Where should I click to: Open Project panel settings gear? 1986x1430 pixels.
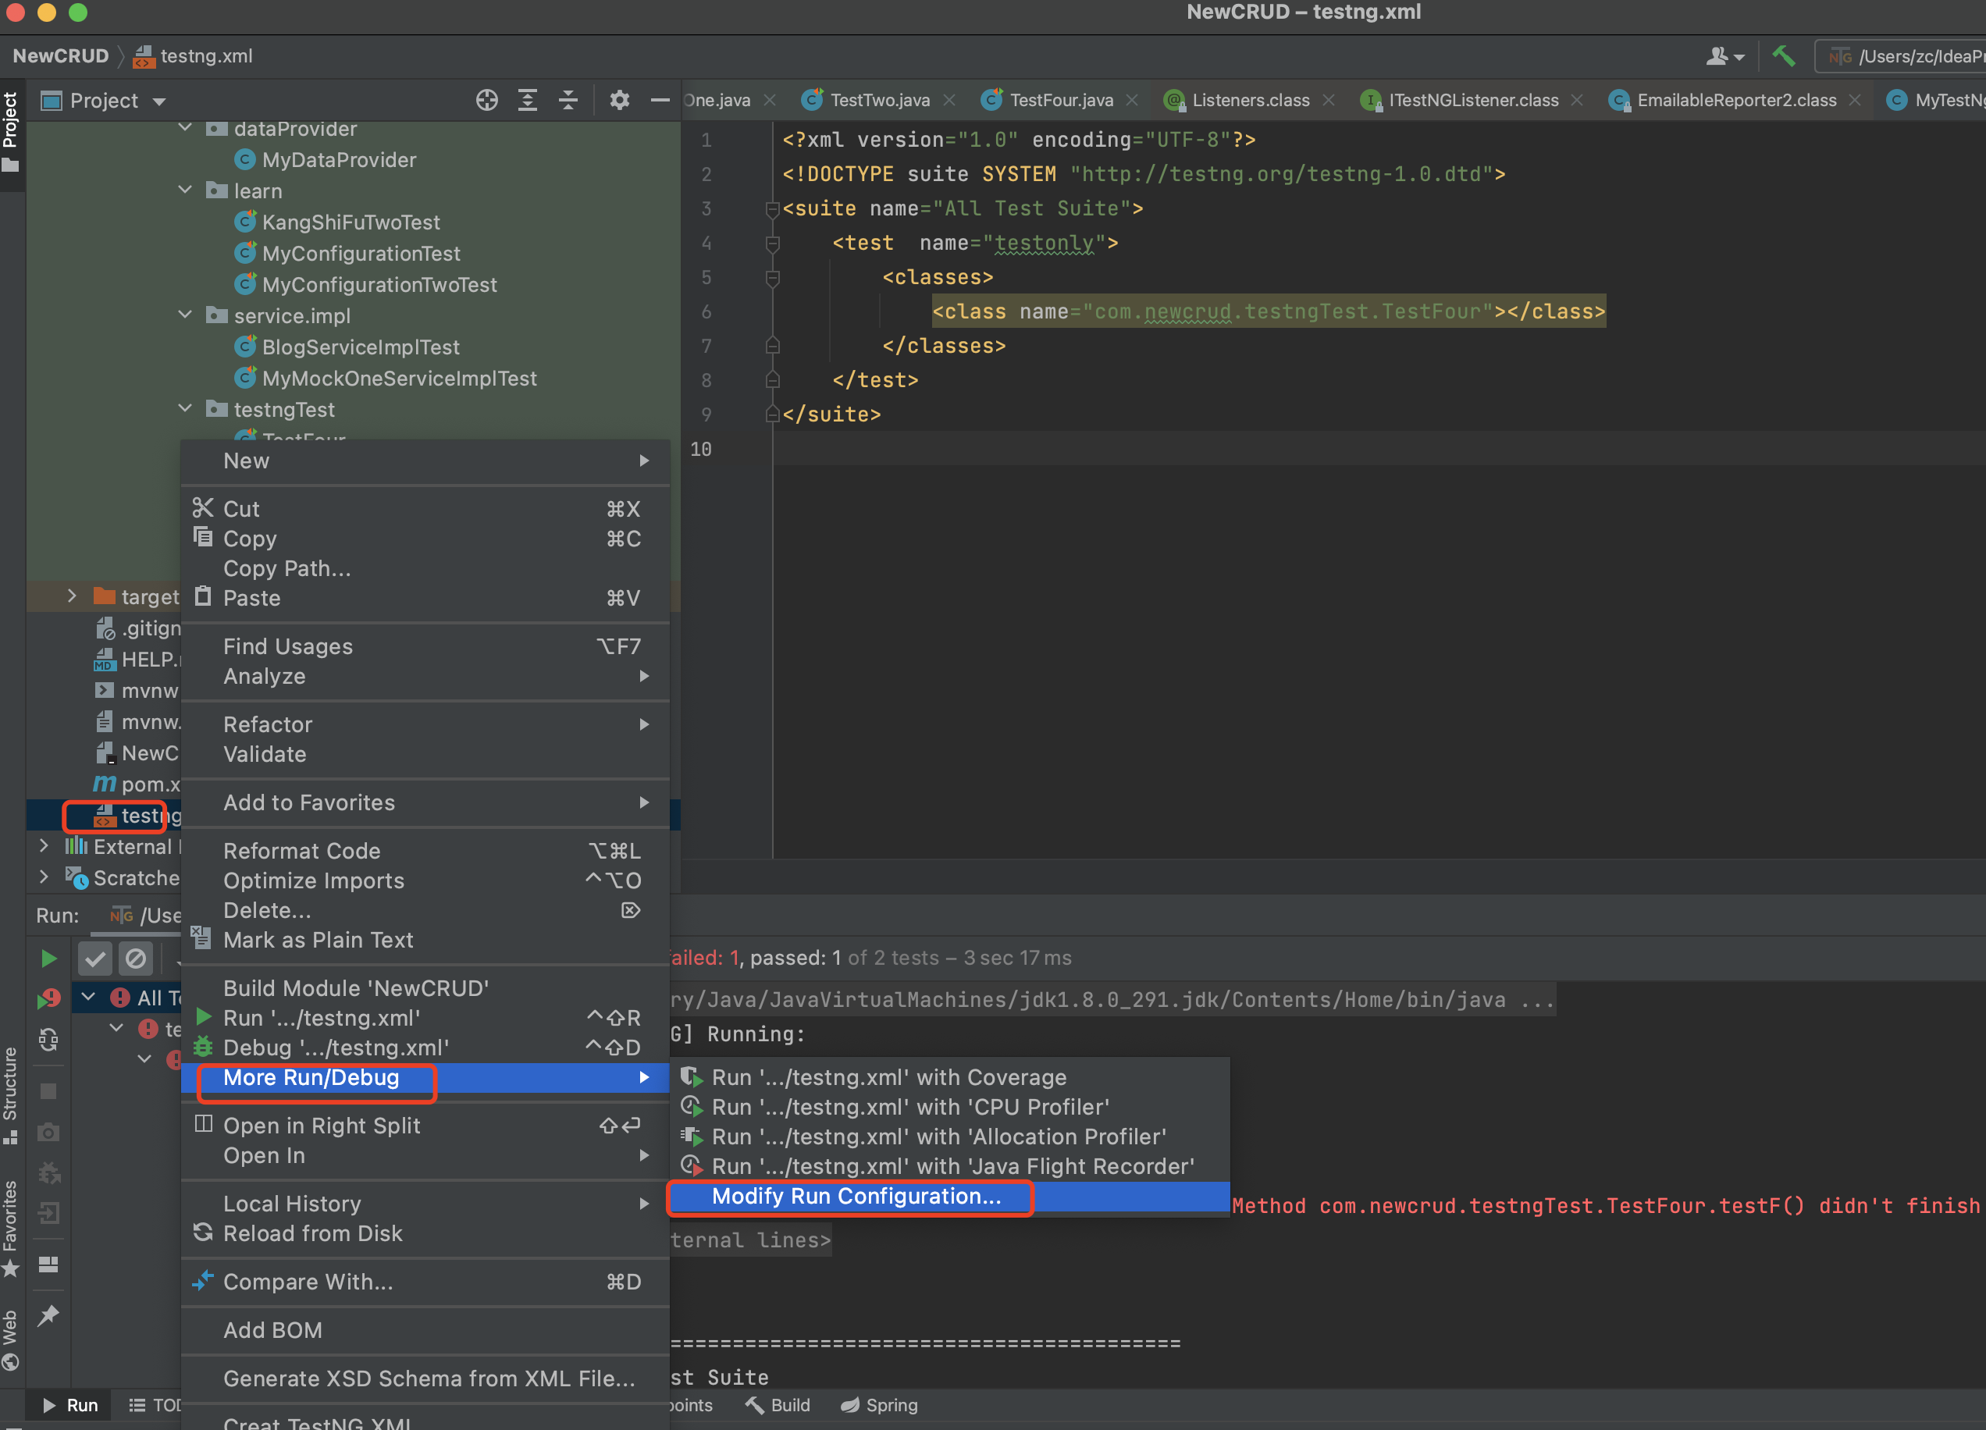click(620, 100)
